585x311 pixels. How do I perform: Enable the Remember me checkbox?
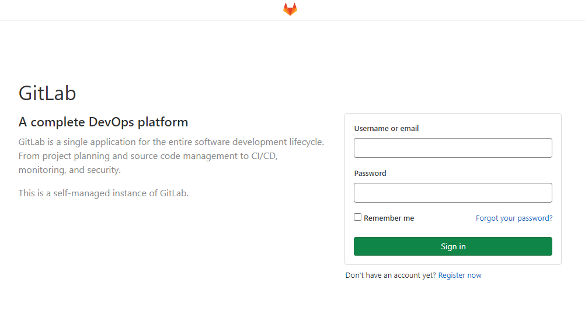tap(357, 217)
